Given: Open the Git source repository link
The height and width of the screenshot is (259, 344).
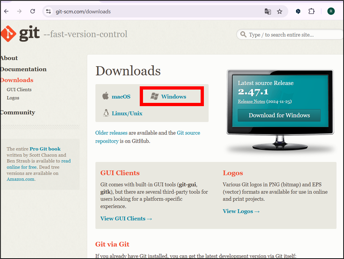Looking at the screenshot, I should point(188,133).
